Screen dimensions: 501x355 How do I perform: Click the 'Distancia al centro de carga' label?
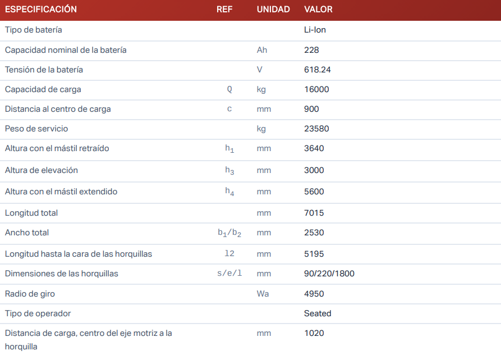[x=58, y=109]
